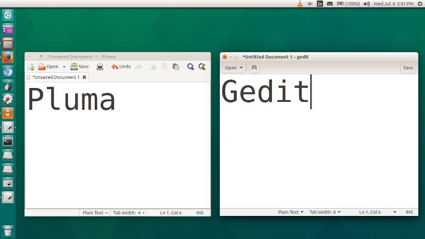Viewport: 425px width, 239px height.
Task: Save the document in Pluma
Action: pyautogui.click(x=80, y=67)
